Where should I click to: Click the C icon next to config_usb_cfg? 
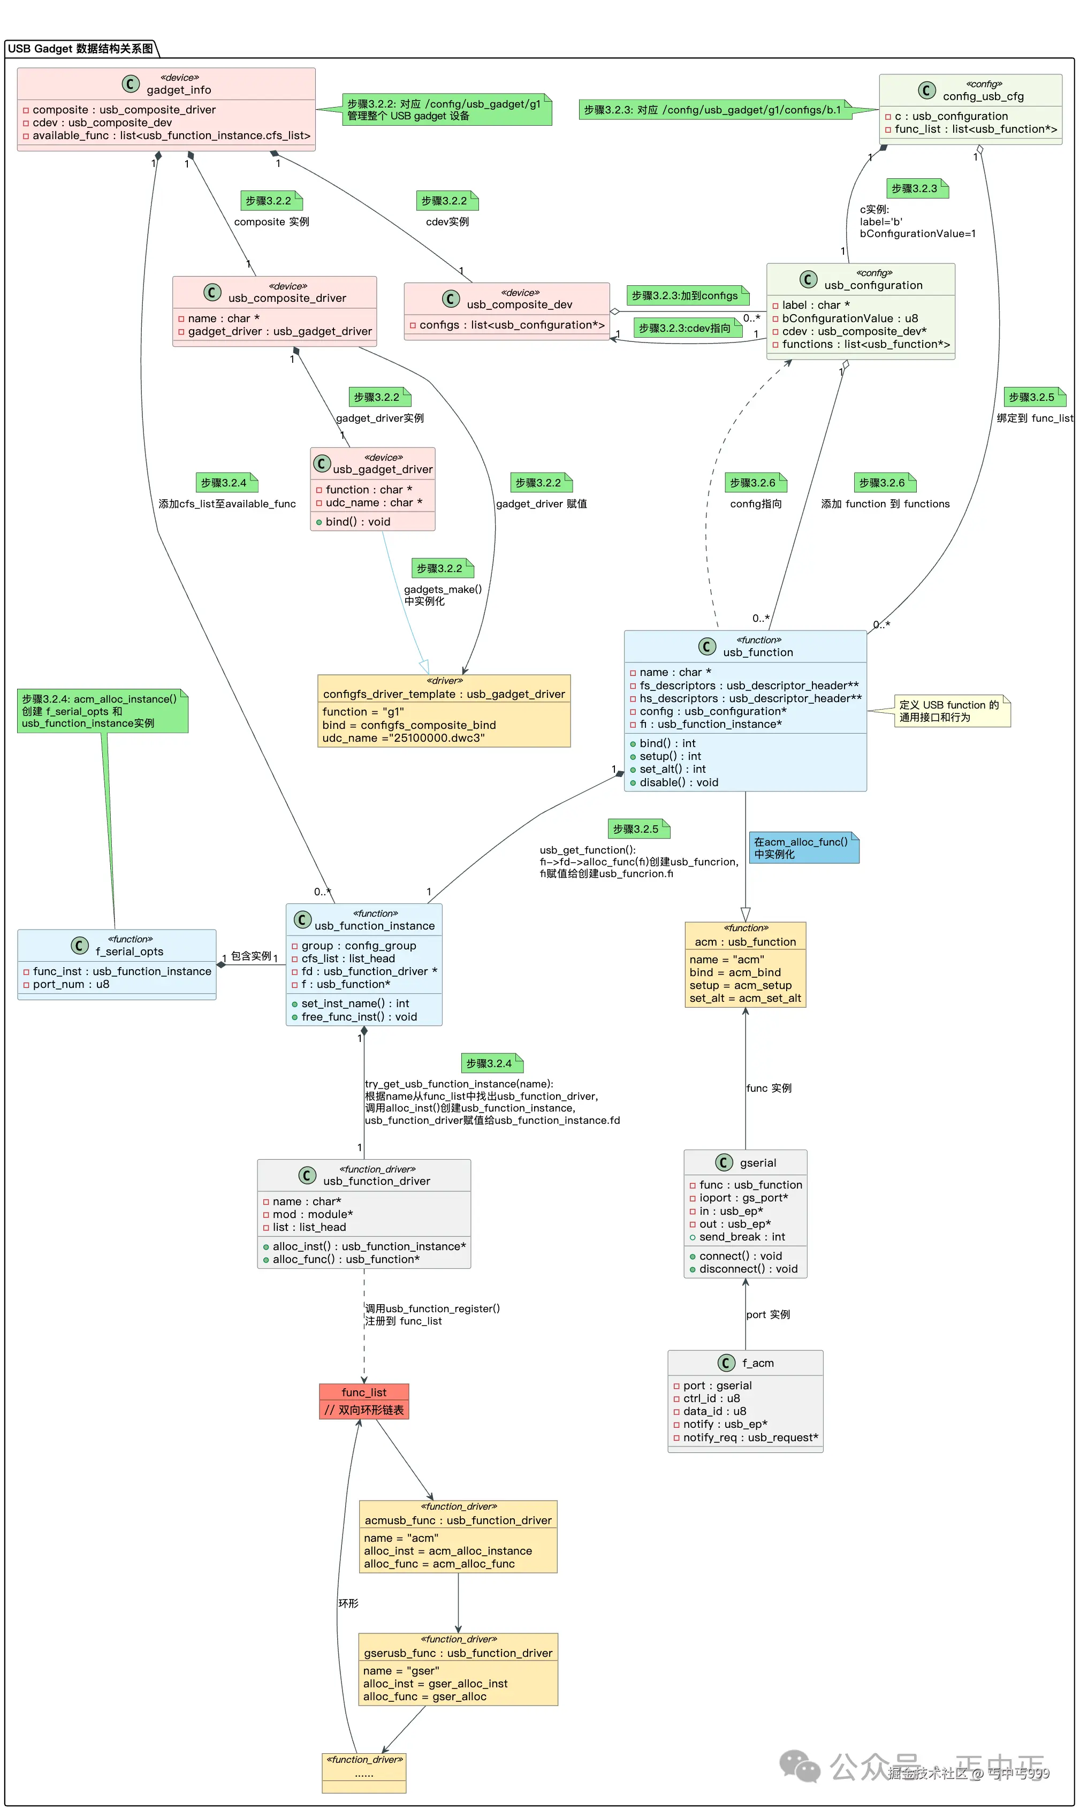coord(926,90)
